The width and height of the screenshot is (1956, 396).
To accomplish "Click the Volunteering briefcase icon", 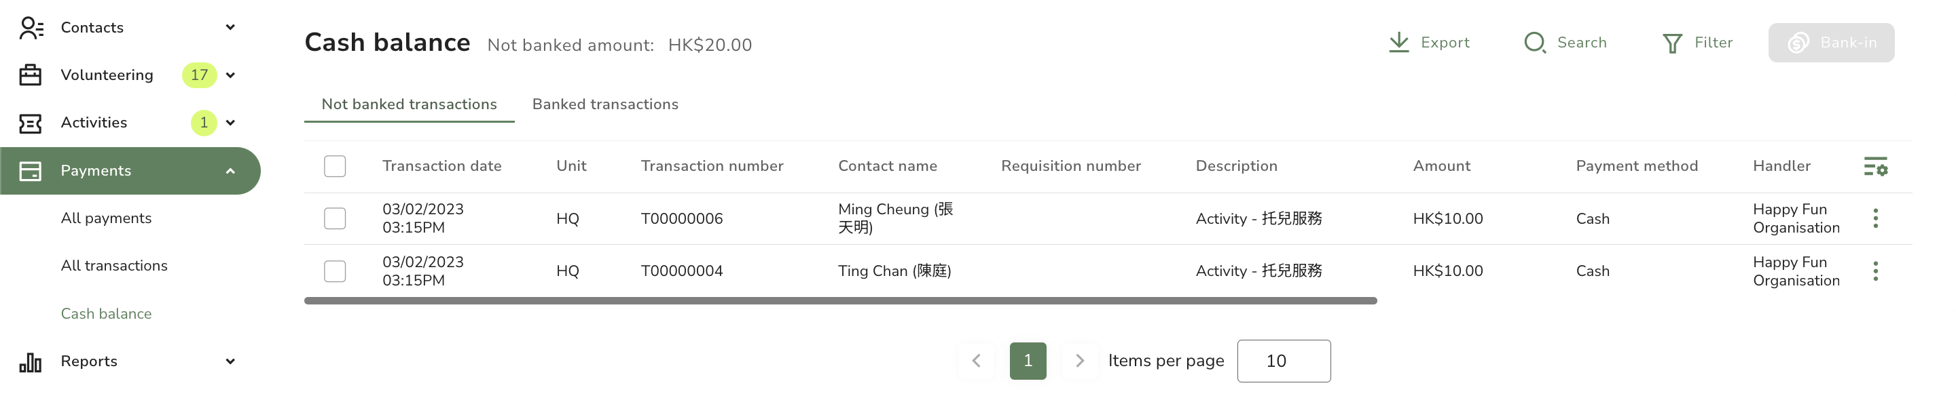I will [31, 75].
